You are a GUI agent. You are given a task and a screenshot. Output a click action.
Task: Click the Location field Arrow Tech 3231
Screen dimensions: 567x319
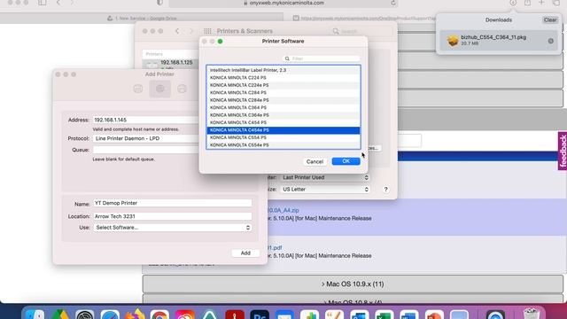172,216
